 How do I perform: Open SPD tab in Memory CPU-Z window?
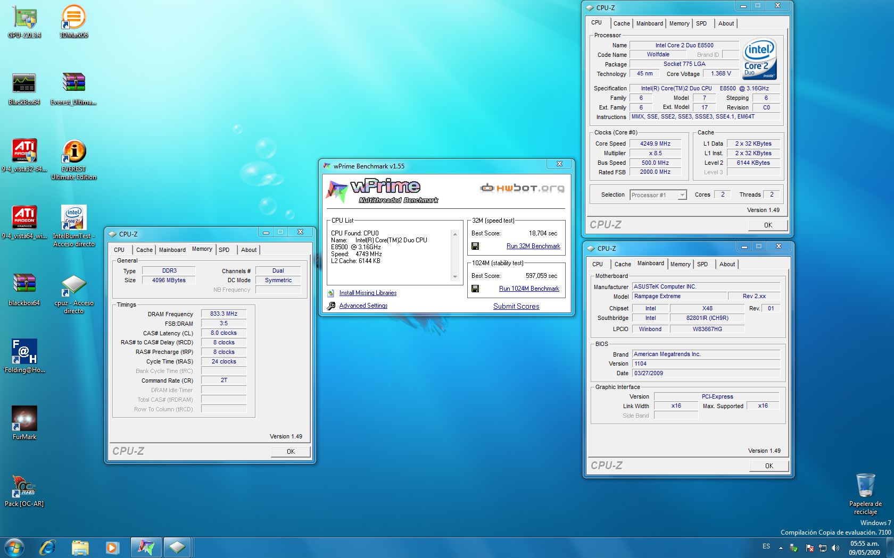(224, 250)
